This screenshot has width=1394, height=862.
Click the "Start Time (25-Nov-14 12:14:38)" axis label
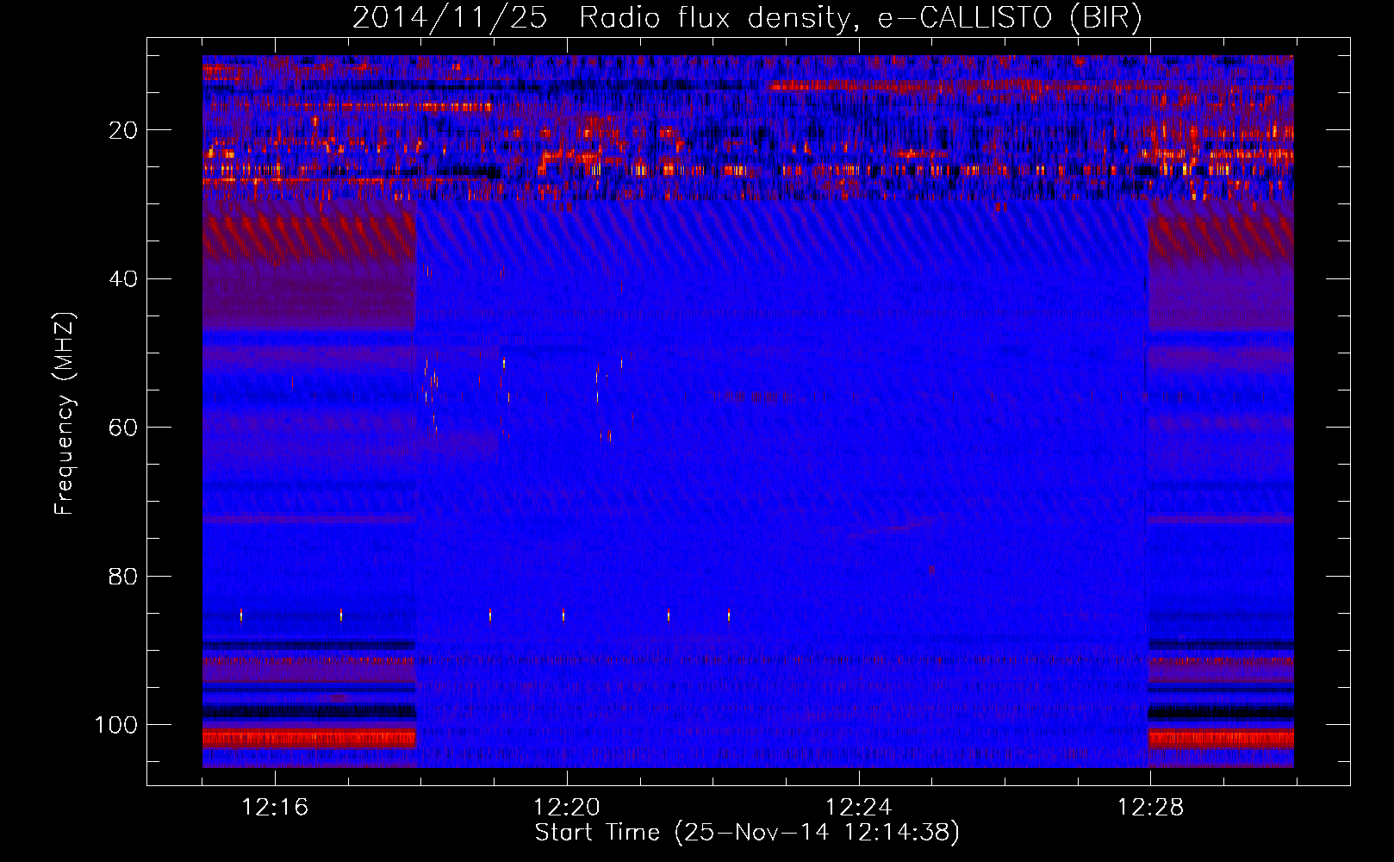[747, 833]
